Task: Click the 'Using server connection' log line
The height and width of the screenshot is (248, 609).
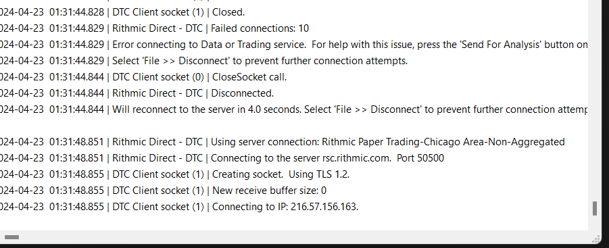Action: tap(283, 142)
